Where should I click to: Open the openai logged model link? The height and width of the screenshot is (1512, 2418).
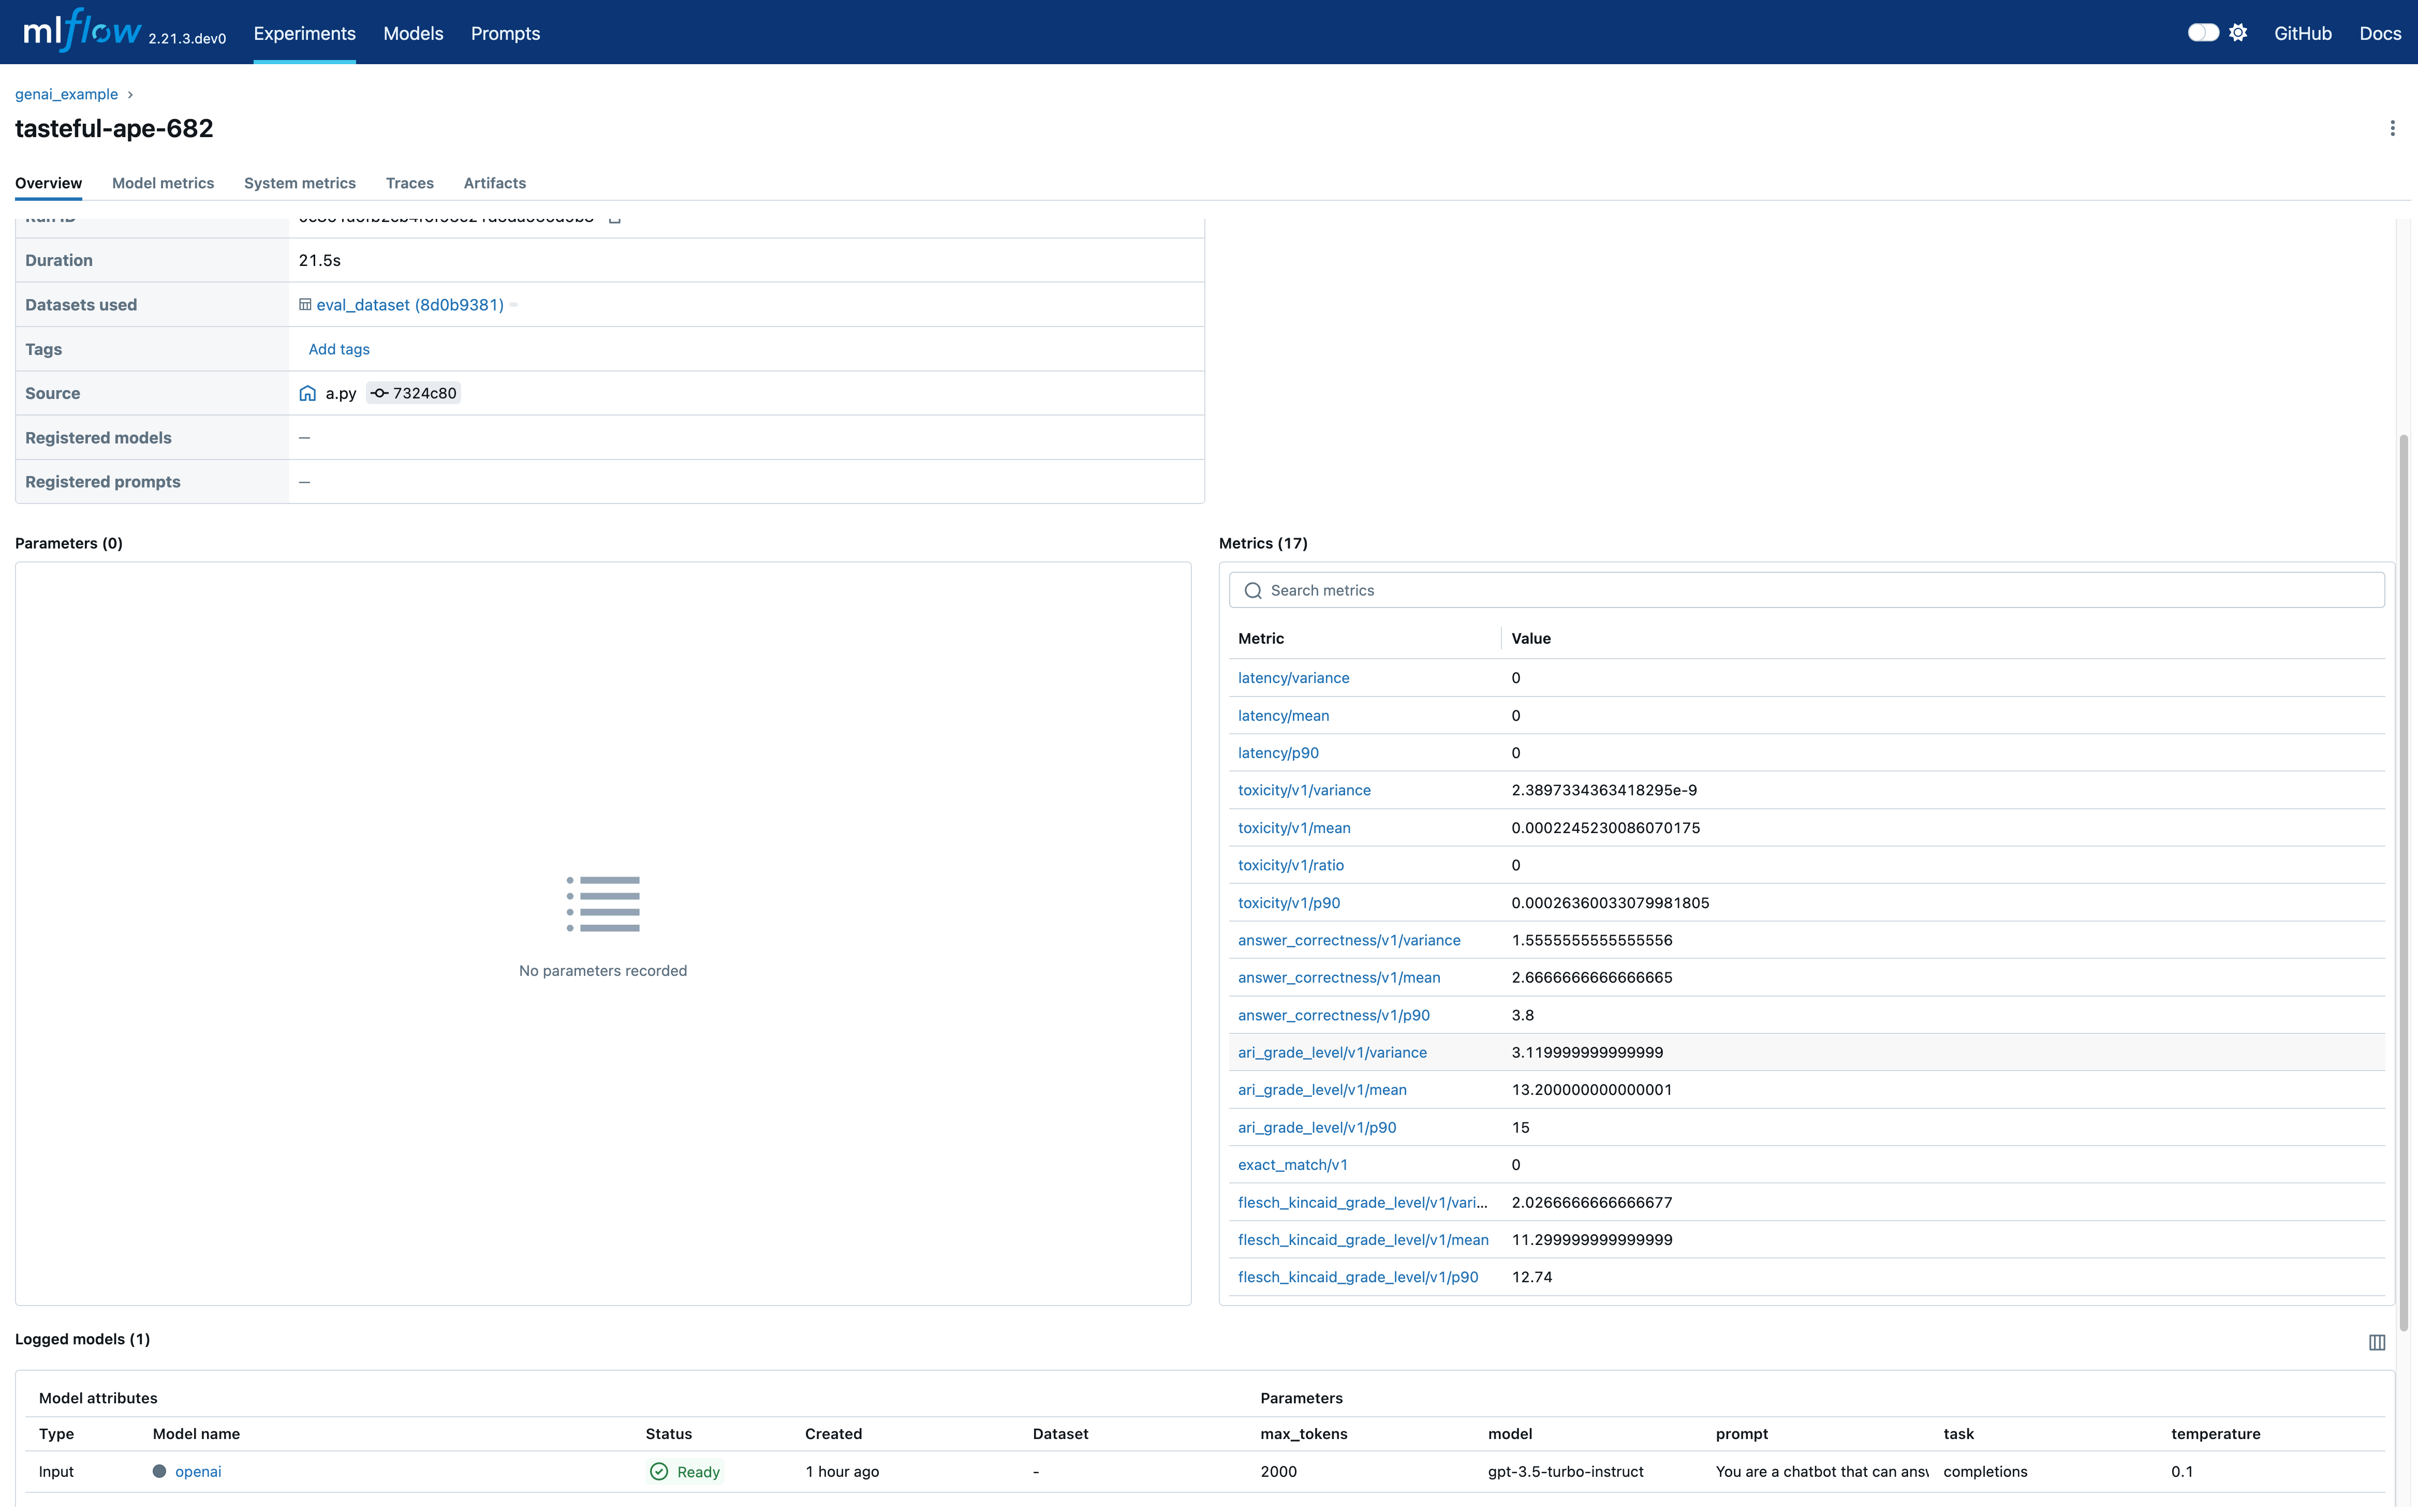[x=198, y=1471]
